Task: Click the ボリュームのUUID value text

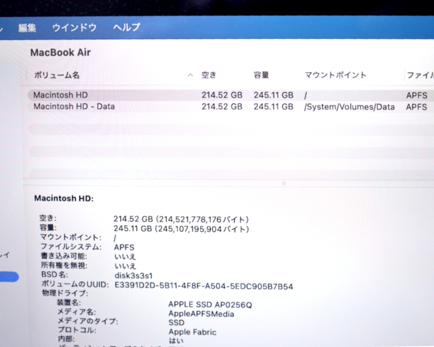Action: tap(203, 286)
